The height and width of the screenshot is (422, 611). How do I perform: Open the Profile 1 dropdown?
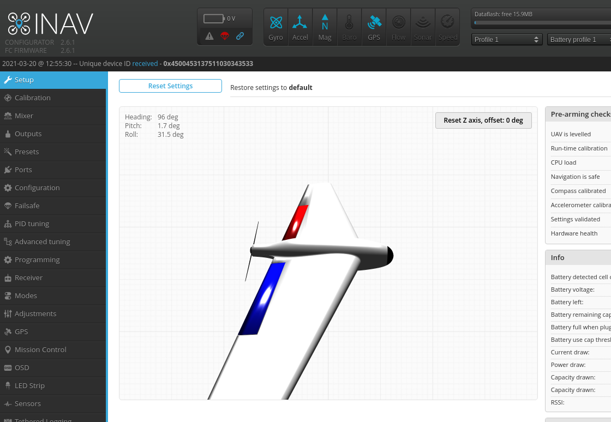(x=507, y=39)
